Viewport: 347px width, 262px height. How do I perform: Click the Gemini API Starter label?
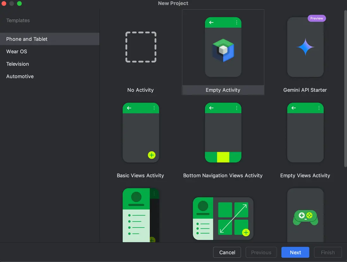[305, 90]
